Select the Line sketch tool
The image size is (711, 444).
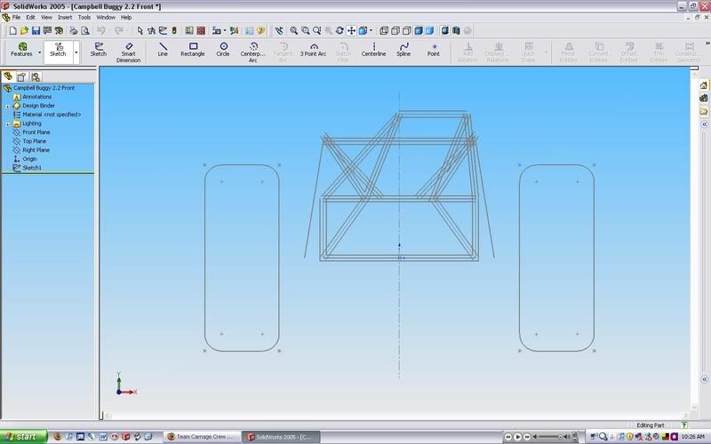pyautogui.click(x=163, y=50)
